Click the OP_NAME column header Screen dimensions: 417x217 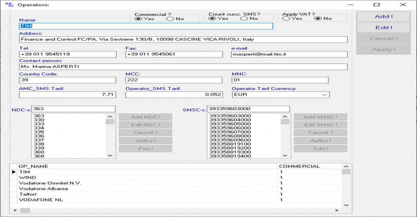click(147, 167)
